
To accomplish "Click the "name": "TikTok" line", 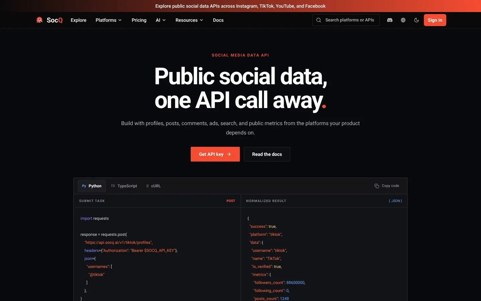I will 267,259.
